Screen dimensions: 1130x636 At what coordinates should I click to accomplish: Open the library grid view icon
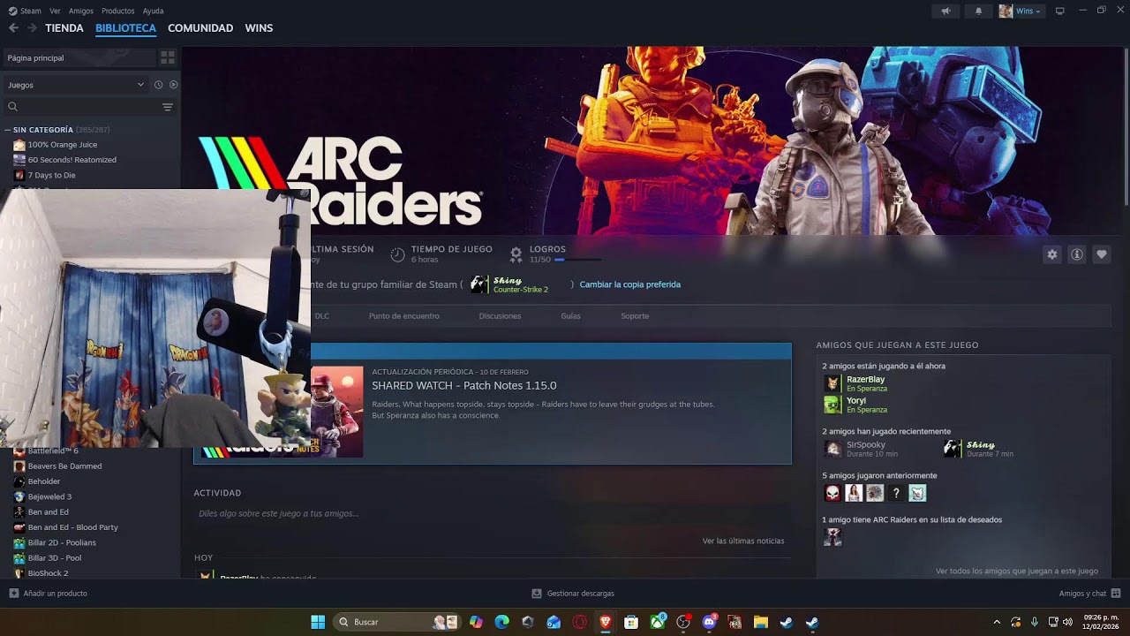click(167, 57)
